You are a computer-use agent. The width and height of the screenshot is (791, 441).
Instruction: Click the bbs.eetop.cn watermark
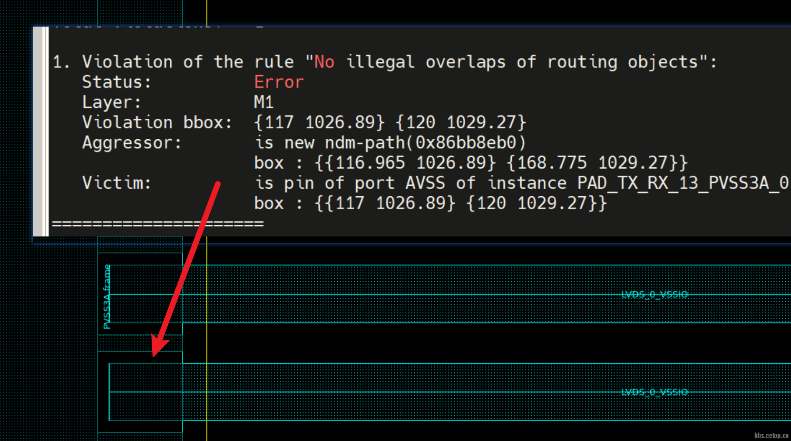point(771,435)
